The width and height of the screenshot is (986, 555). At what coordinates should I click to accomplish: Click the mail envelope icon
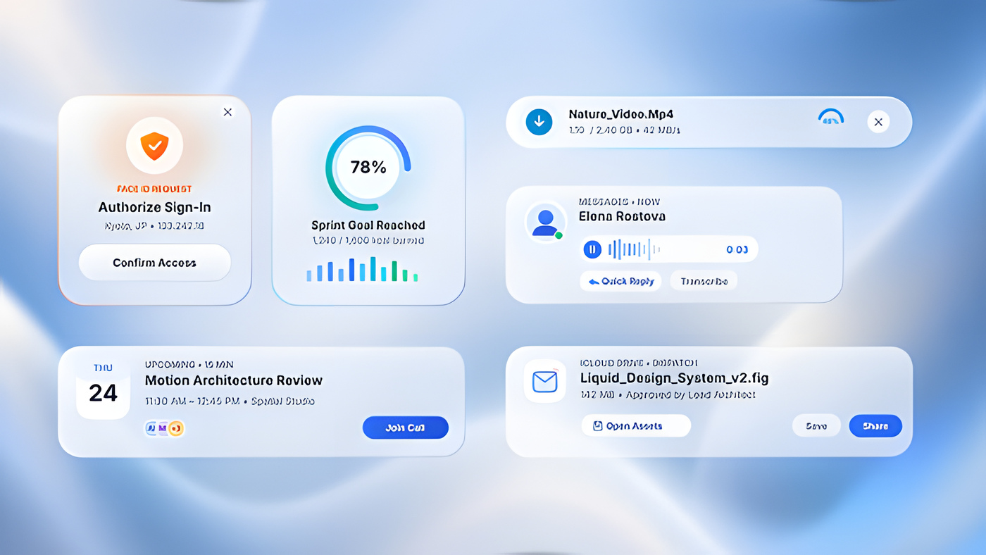(545, 382)
